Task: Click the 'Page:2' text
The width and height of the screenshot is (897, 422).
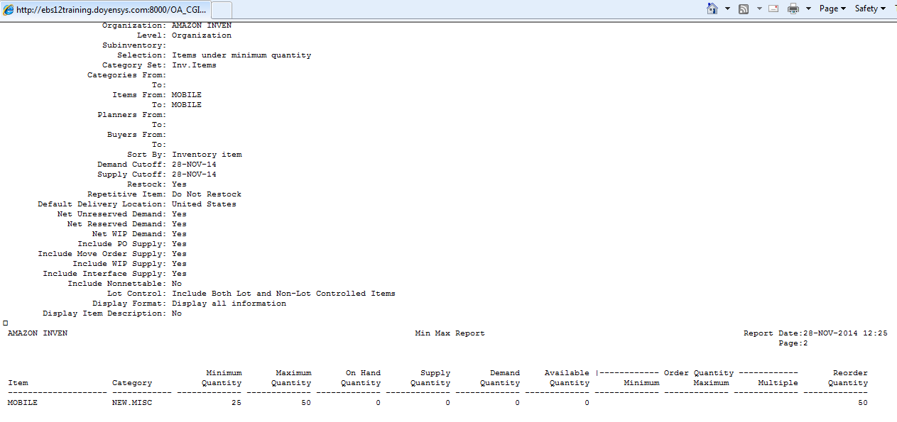Action: pyautogui.click(x=793, y=343)
